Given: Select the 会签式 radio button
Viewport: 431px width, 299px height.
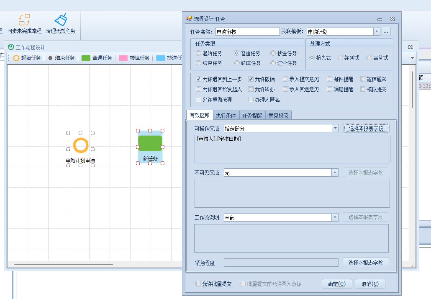Looking at the screenshot, I should point(369,58).
